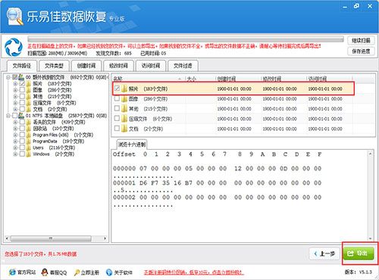Image resolution: width=379 pixels, height=280 pixels.
Task: Click the 丢失的文件 folder icon in the tree
Action: pos(29,122)
